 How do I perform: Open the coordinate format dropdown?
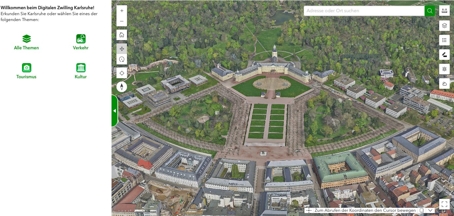pos(430,210)
